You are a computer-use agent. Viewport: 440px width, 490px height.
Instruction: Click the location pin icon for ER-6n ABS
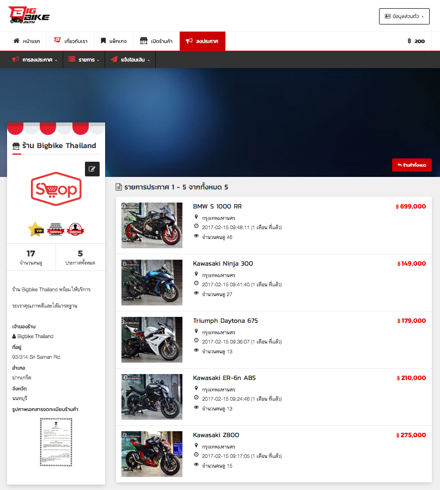click(x=196, y=388)
